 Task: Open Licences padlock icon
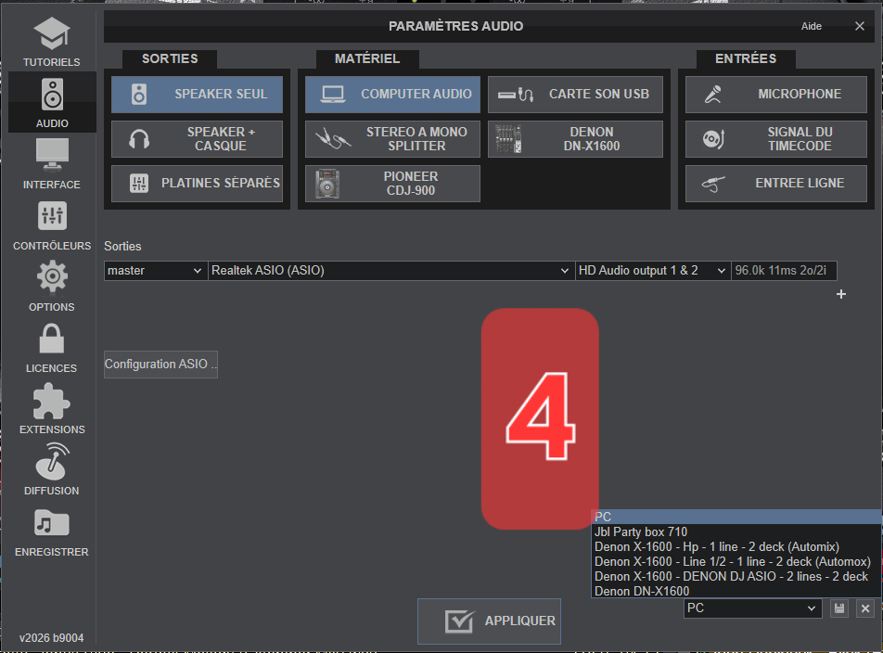click(x=52, y=339)
